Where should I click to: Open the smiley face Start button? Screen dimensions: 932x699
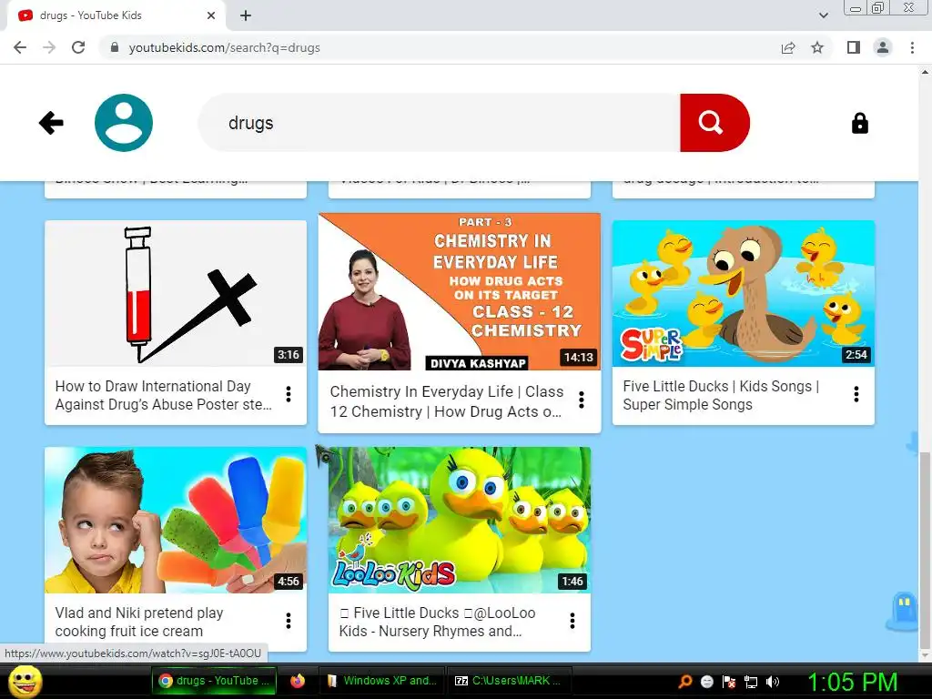(25, 681)
